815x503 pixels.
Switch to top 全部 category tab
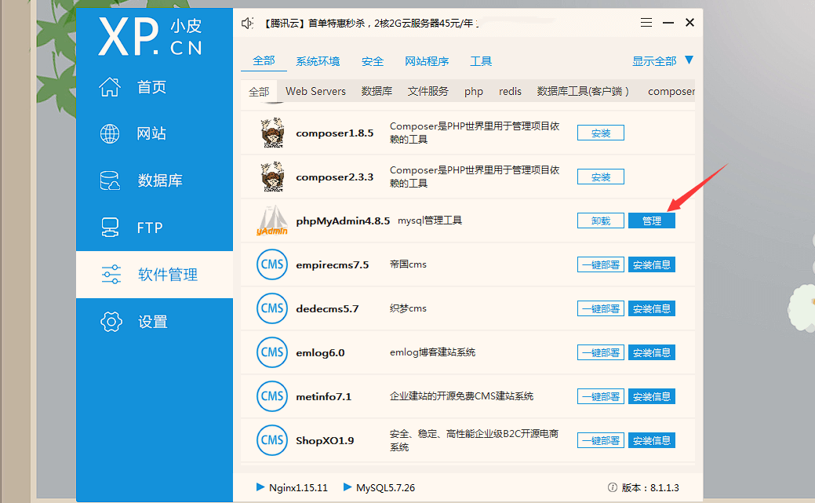coord(264,61)
